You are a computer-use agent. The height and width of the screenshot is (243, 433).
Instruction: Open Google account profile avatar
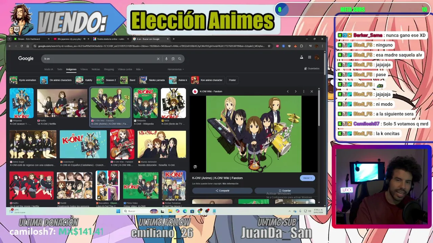(317, 57)
